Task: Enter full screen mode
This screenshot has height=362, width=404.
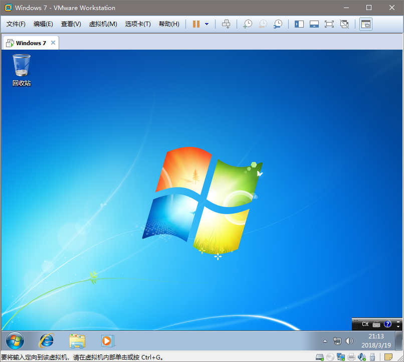Action: 329,24
